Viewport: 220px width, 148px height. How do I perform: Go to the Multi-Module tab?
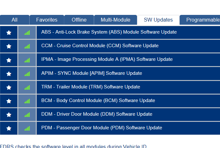click(115, 20)
